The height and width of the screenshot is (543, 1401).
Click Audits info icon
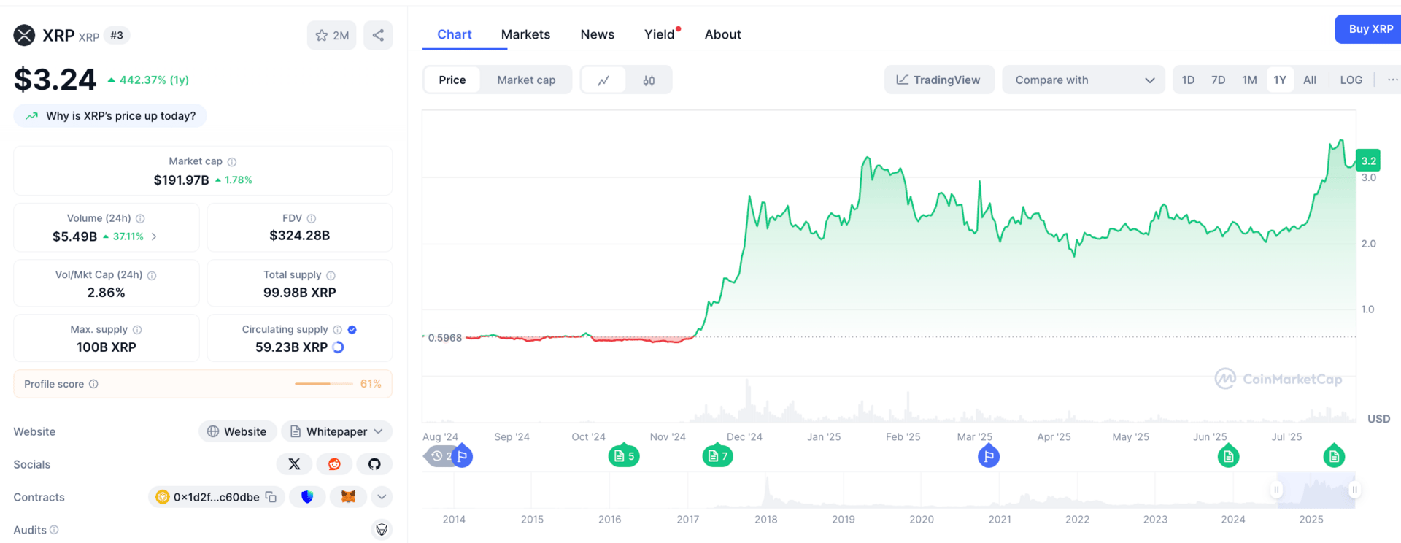[54, 530]
